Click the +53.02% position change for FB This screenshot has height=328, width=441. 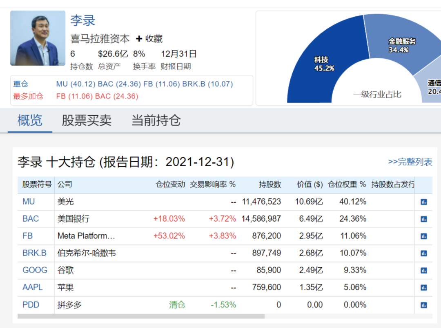(x=169, y=236)
